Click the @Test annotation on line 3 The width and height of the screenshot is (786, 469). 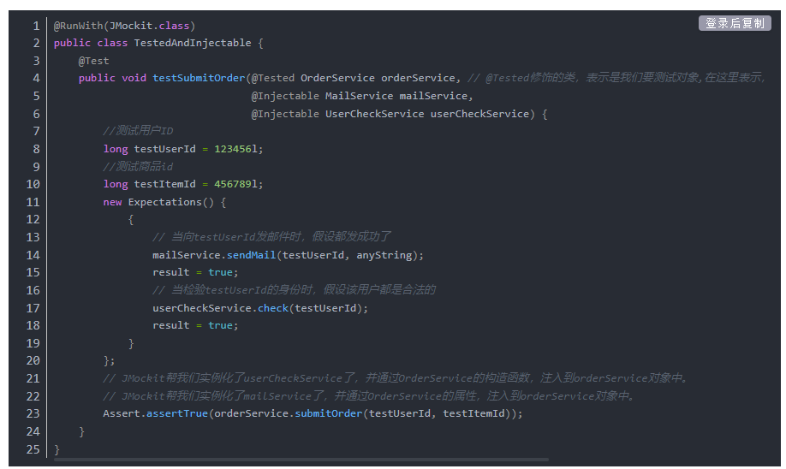pyautogui.click(x=93, y=61)
